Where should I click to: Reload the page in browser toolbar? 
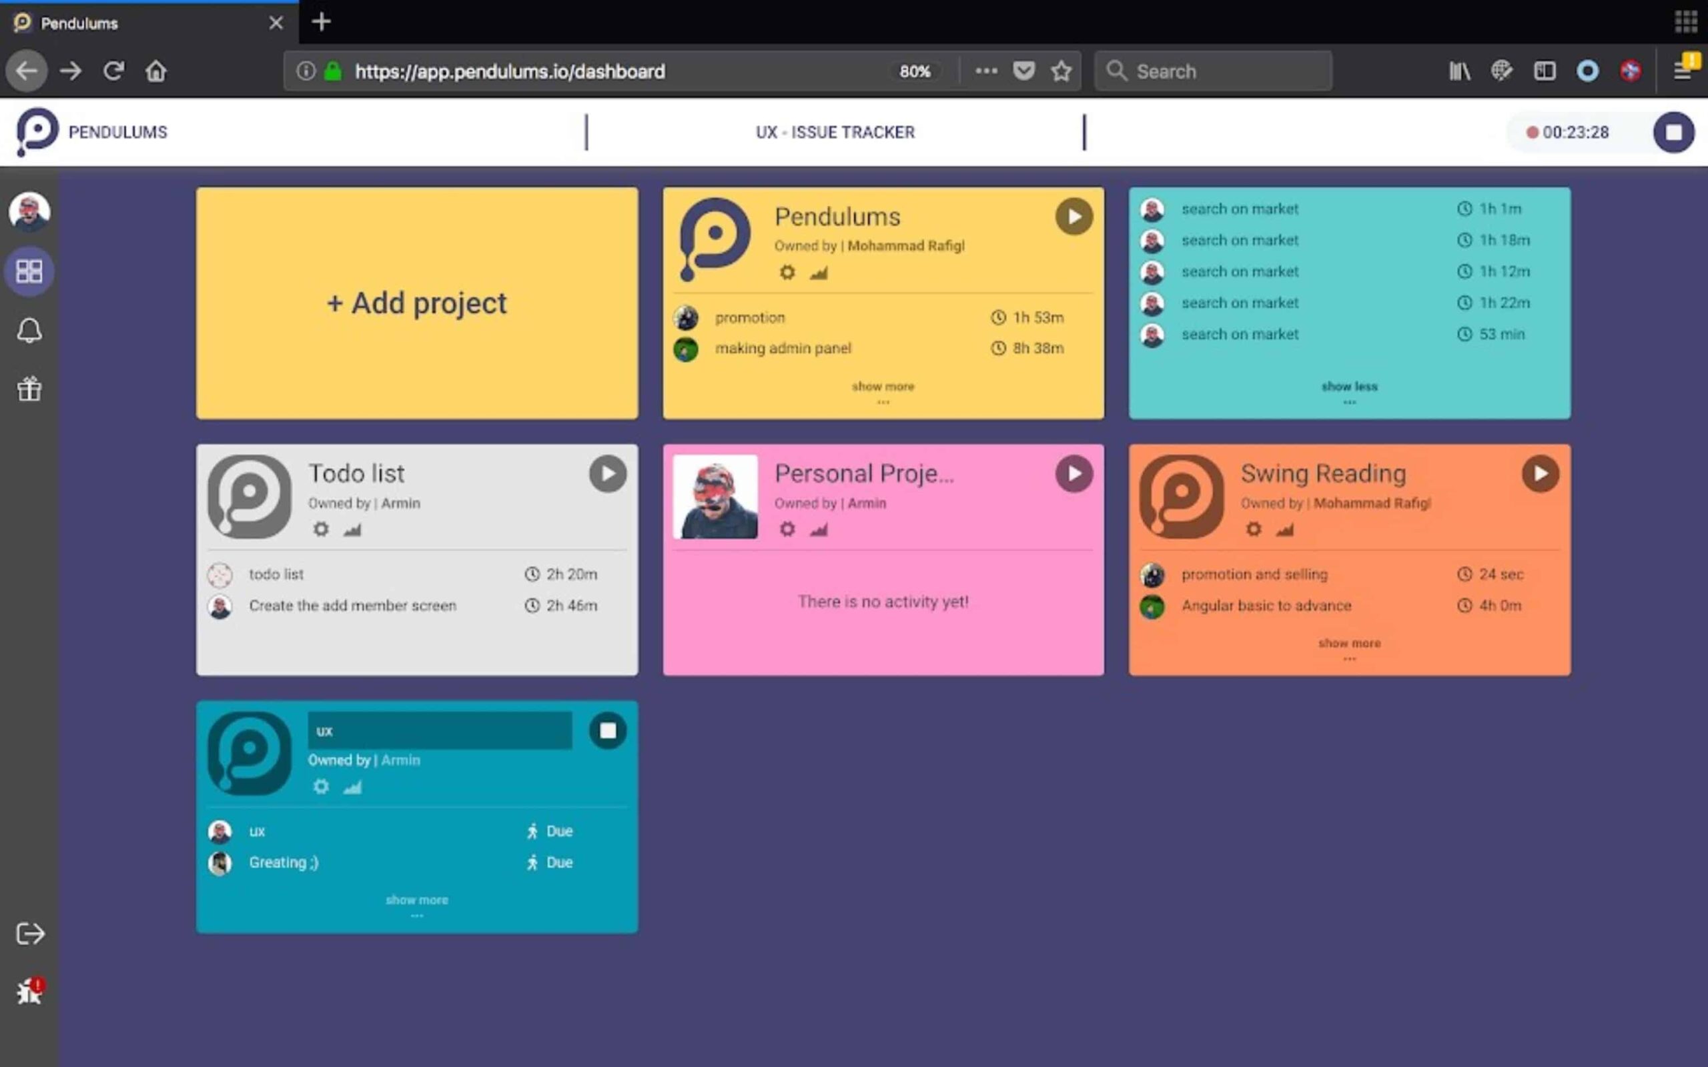pos(113,71)
